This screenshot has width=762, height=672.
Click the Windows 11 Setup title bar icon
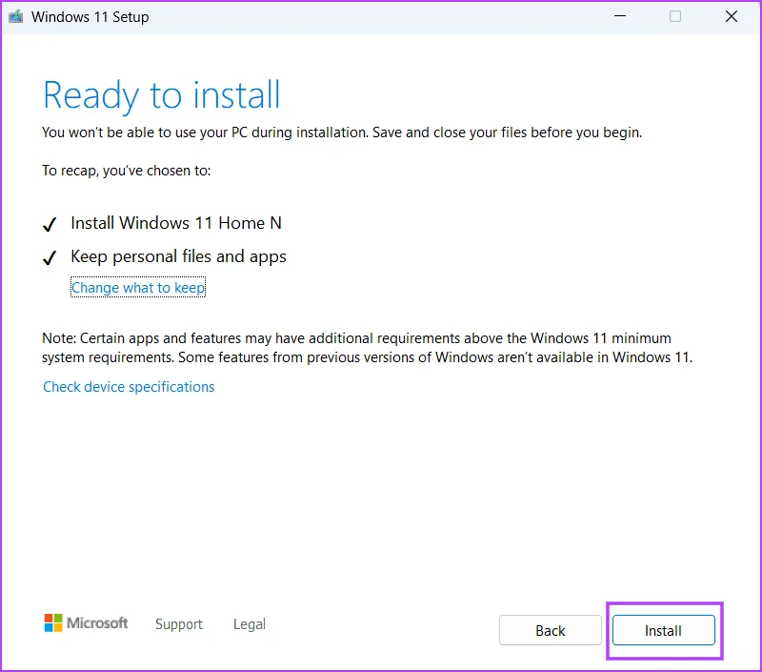[16, 16]
